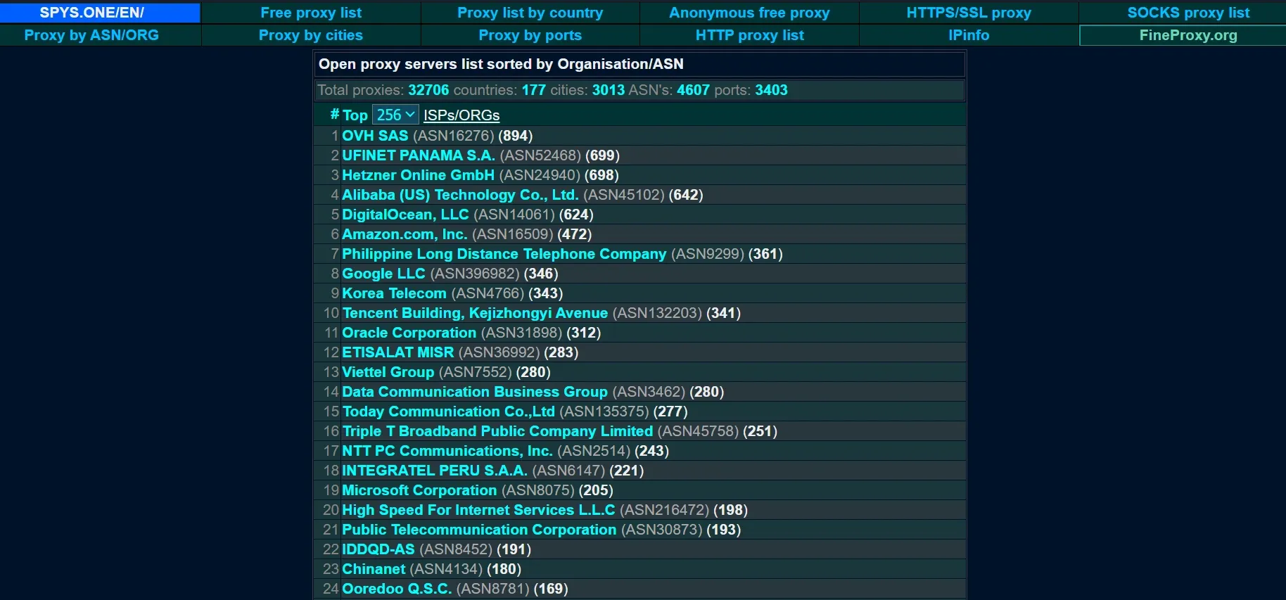Image resolution: width=1286 pixels, height=600 pixels.
Task: Open Triple T Broadband Public Company Limited
Action: pyautogui.click(x=497, y=431)
